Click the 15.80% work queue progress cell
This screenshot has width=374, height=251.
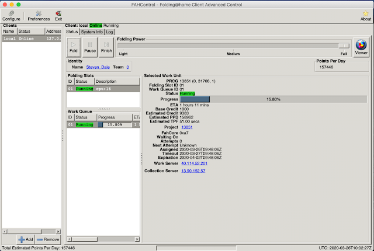point(115,124)
